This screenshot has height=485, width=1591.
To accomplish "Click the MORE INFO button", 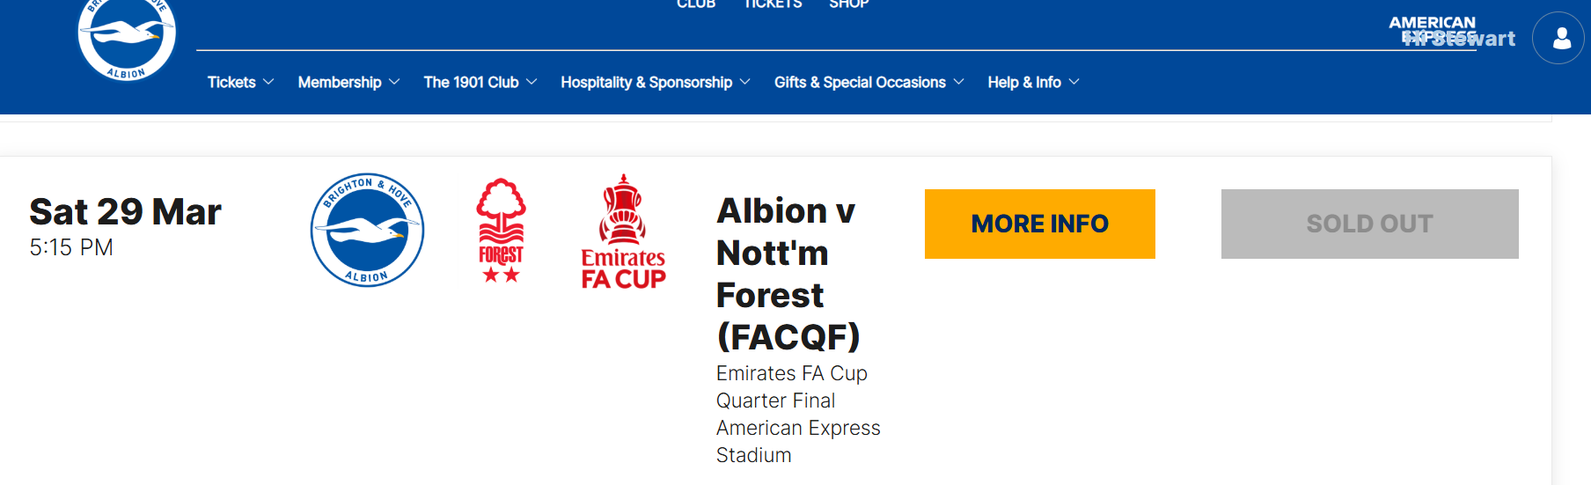I will point(1040,224).
